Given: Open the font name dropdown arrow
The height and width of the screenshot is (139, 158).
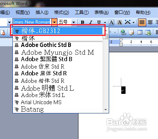Looking at the screenshot, I should coord(55,22).
